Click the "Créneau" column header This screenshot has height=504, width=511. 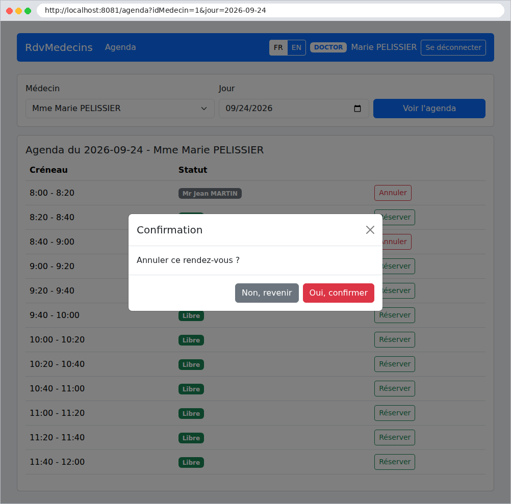click(48, 170)
